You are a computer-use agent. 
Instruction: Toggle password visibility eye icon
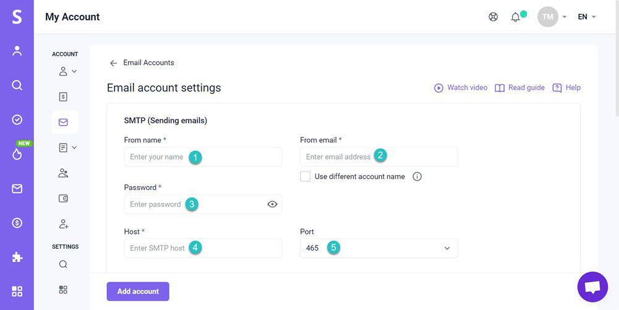tap(272, 204)
